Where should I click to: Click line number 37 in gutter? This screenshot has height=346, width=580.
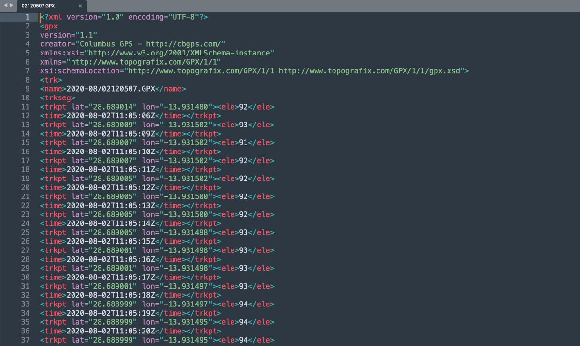click(26, 340)
